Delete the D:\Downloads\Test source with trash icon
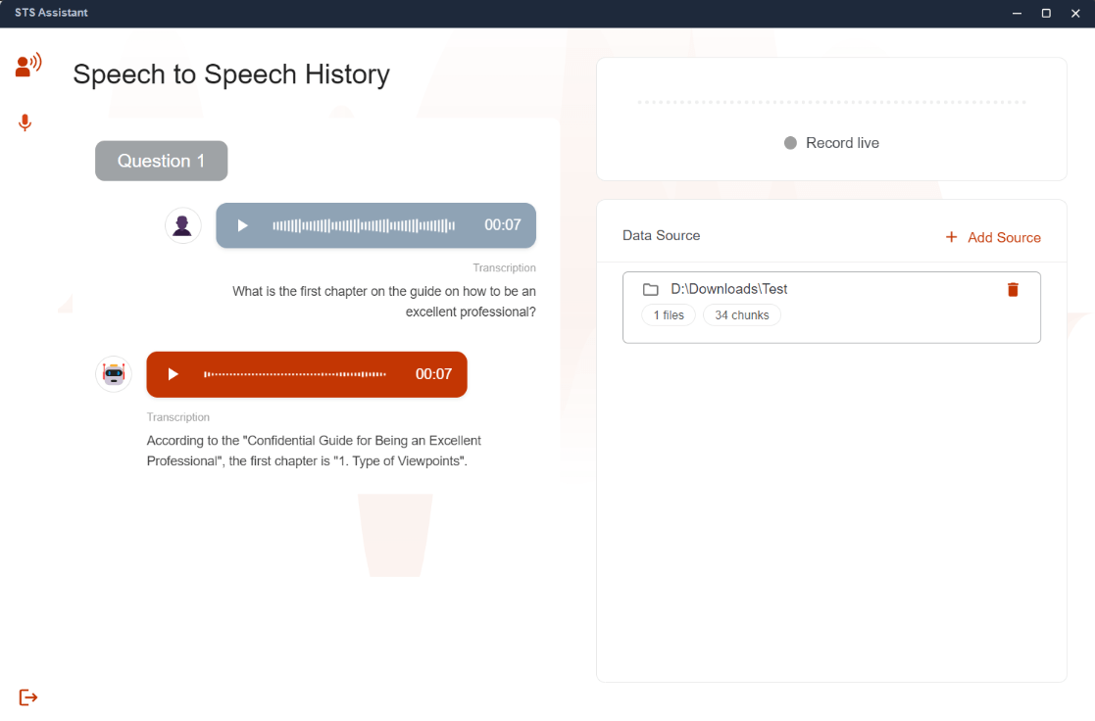 tap(1013, 289)
